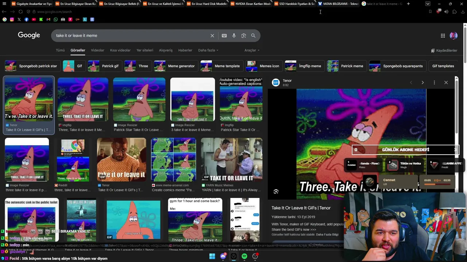
Task: Switch to the Yer siteleri tab
Action: (x=145, y=50)
